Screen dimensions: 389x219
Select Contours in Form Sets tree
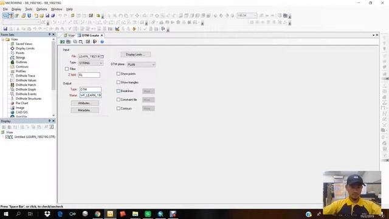click(22, 66)
